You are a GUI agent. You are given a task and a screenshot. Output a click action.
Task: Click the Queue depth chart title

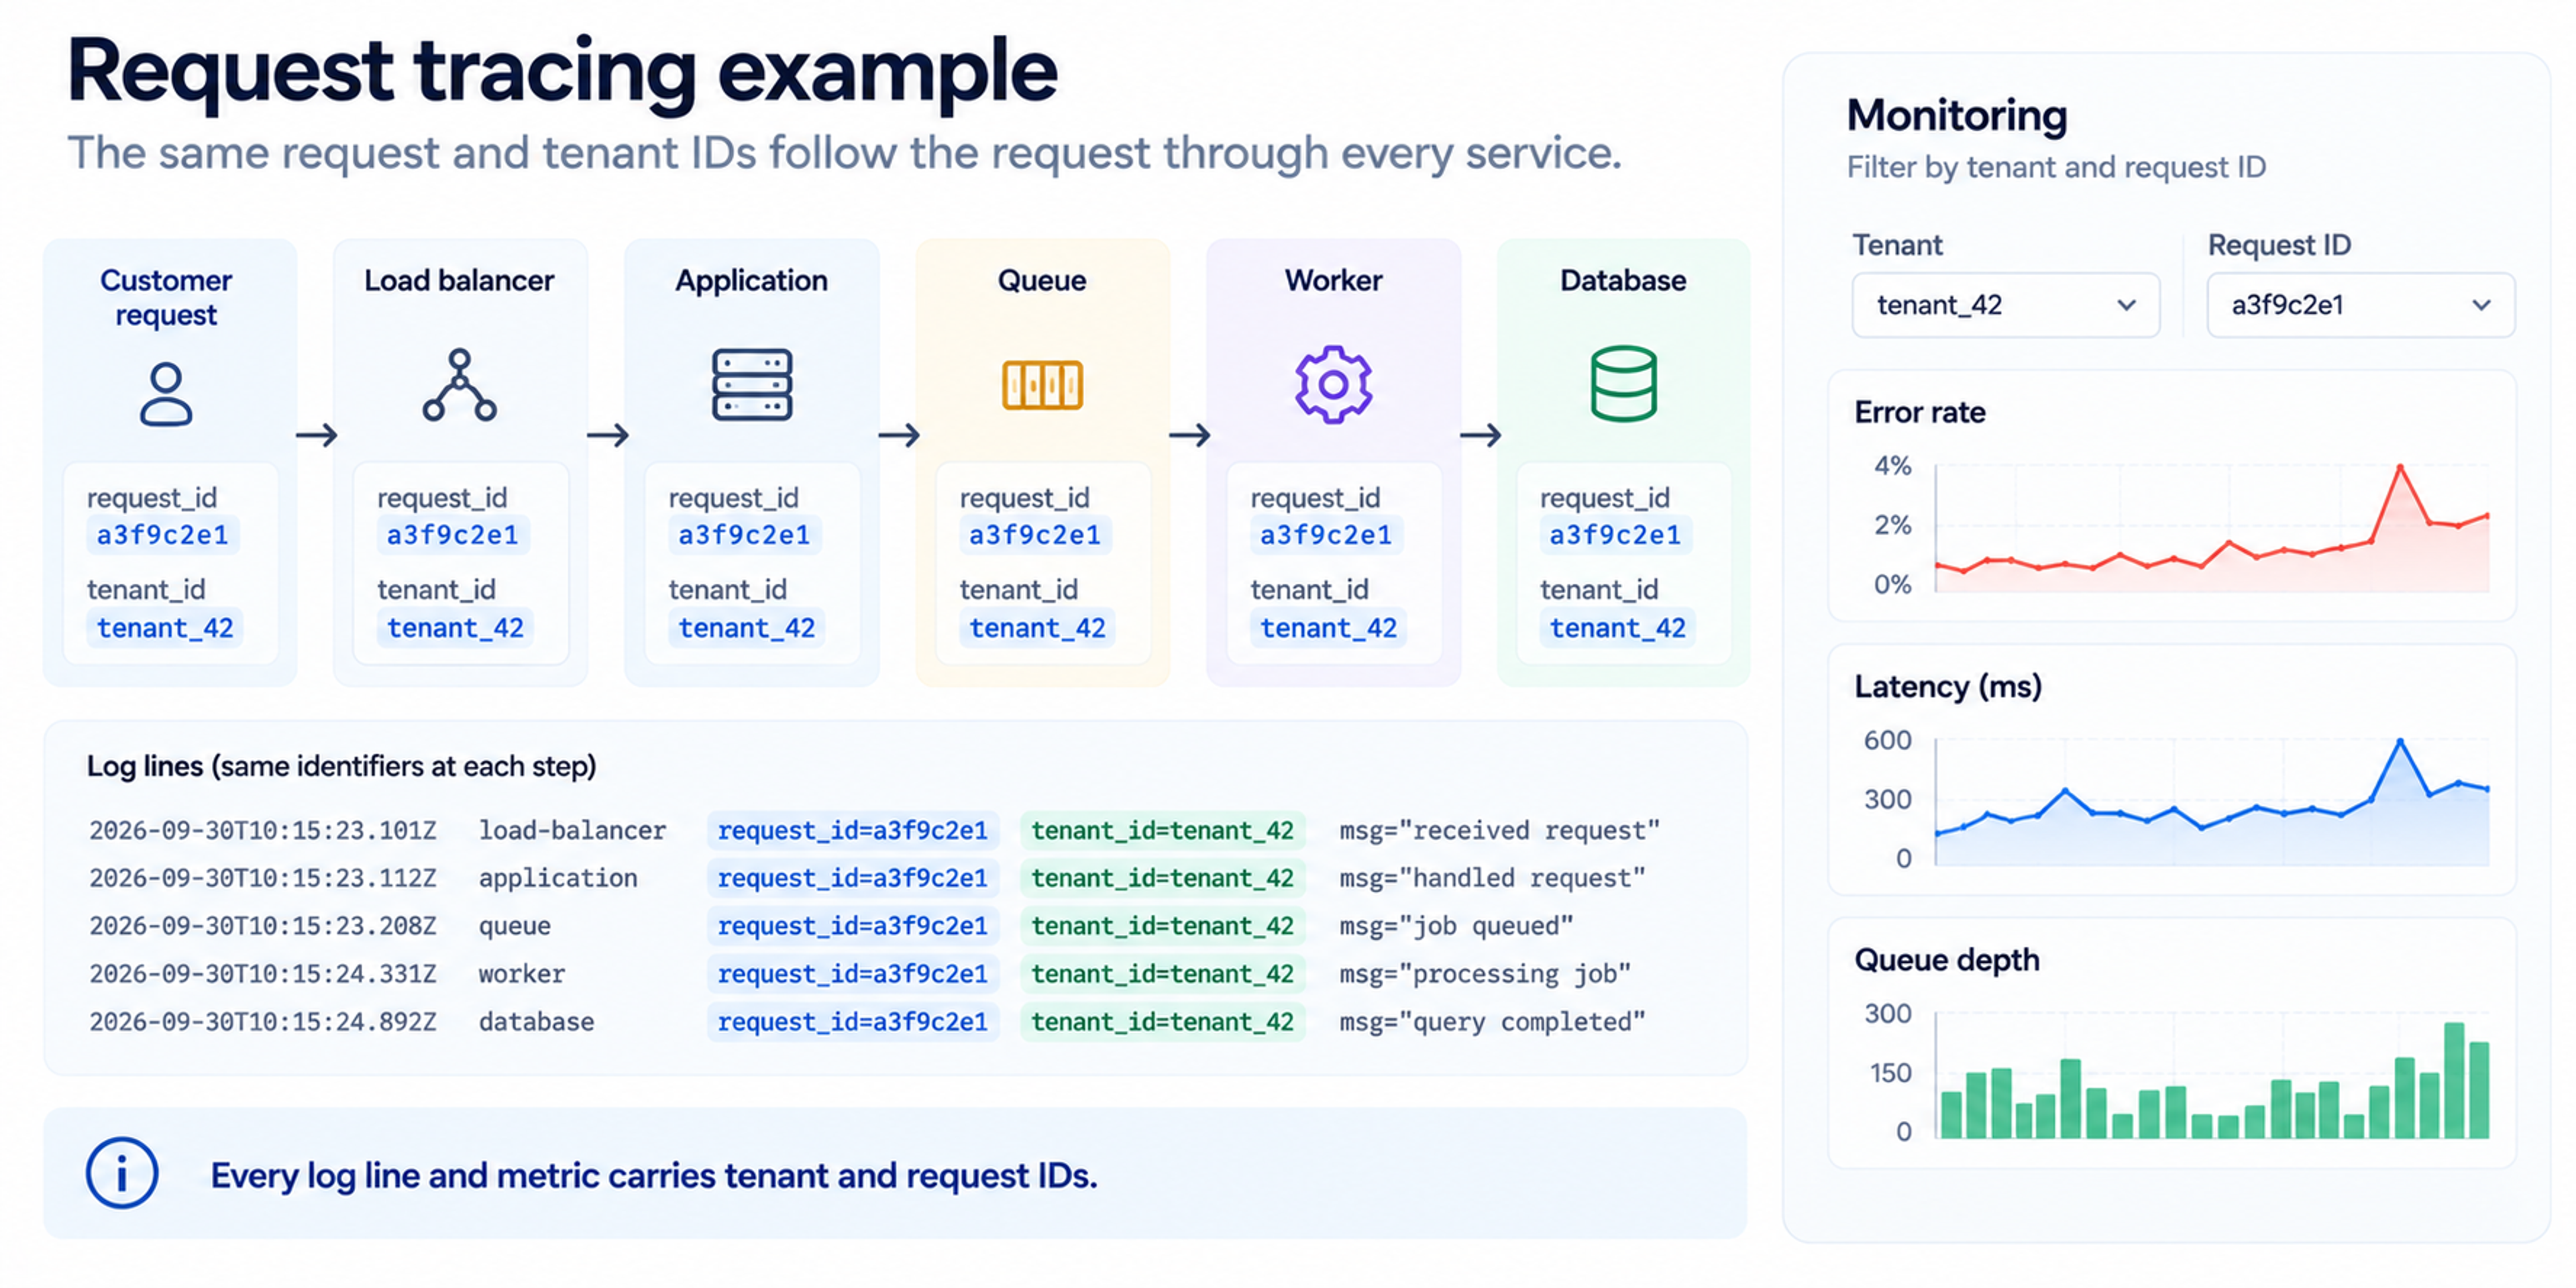click(1946, 960)
